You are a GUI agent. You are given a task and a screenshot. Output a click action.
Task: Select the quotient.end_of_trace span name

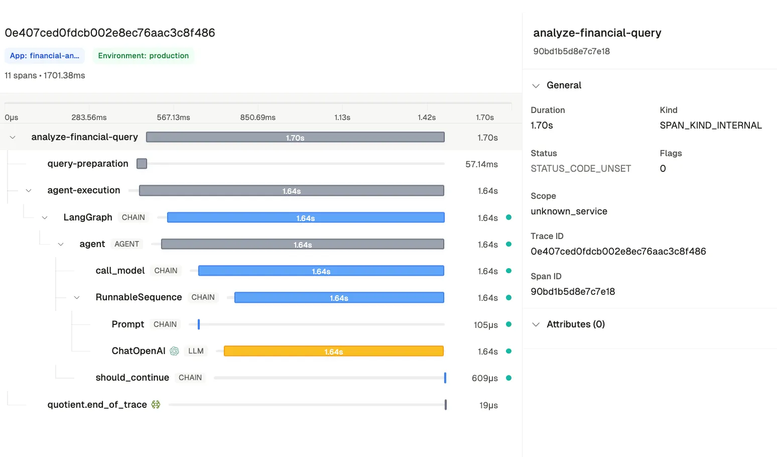tap(97, 404)
